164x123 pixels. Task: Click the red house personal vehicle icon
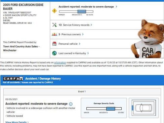pyautogui.click(x=54, y=44)
